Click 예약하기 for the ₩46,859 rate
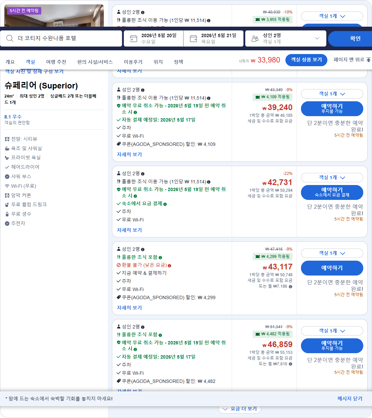Viewport: 372px width, 418px height. point(332,346)
